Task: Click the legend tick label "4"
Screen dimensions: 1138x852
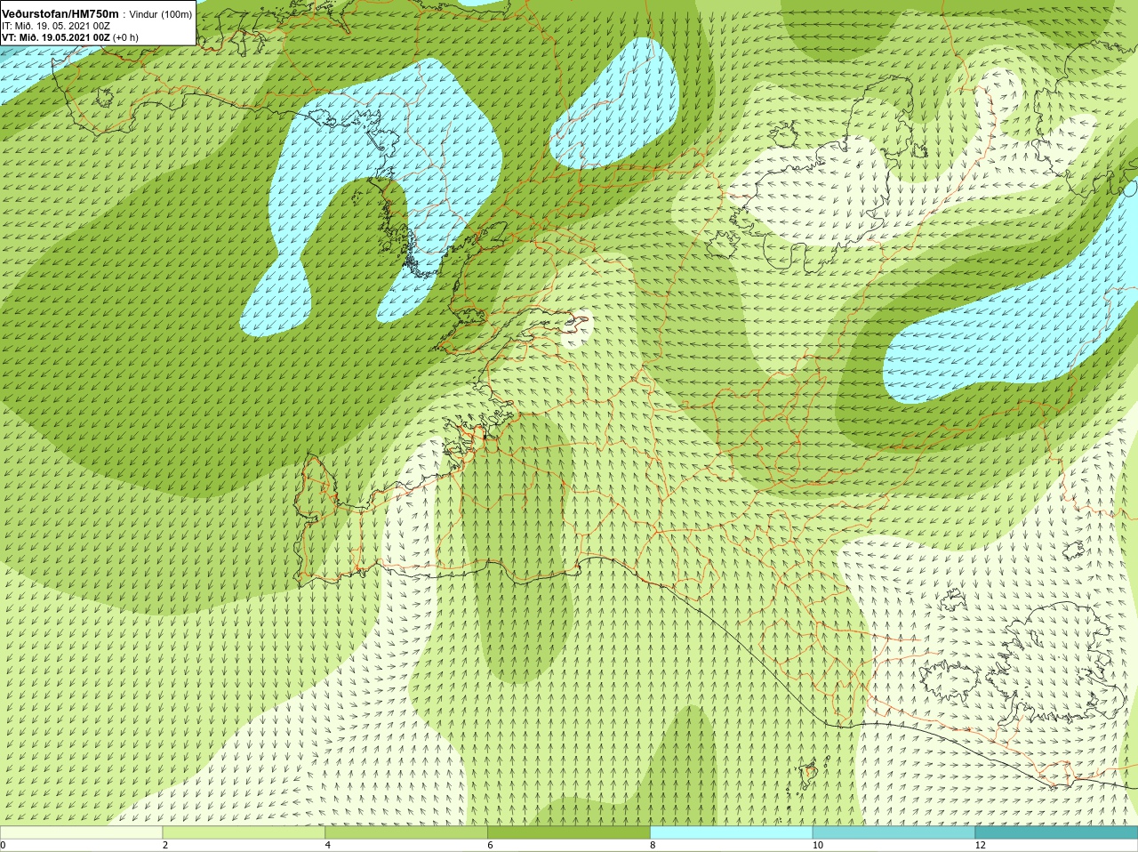Action: tap(328, 845)
